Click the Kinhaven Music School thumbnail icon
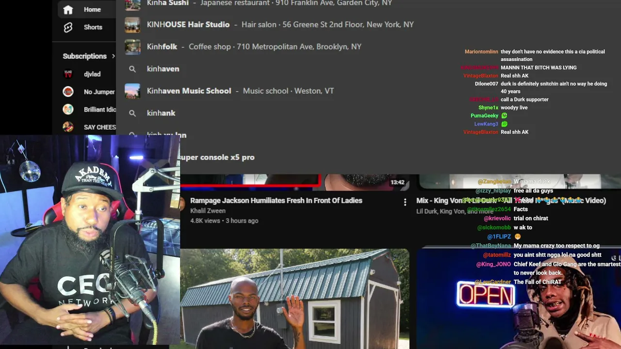Image resolution: width=621 pixels, height=349 pixels. (x=132, y=91)
